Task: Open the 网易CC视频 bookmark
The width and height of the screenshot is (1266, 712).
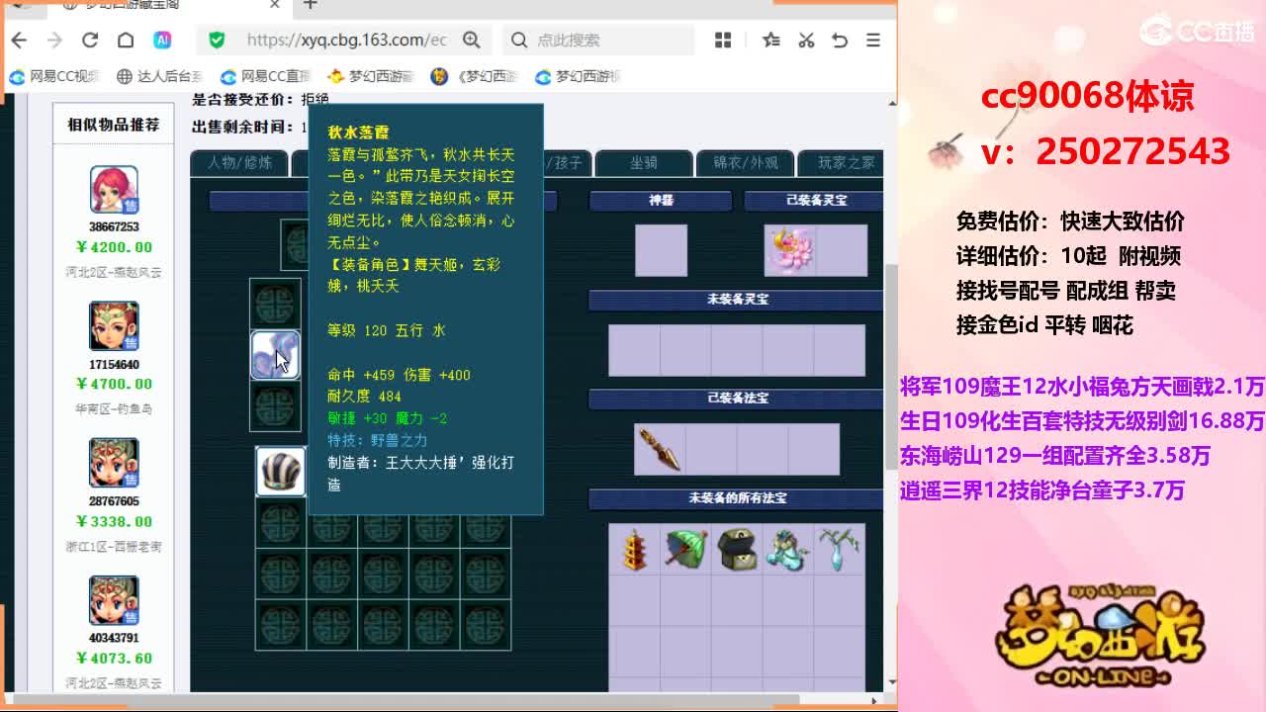Action: coord(55,76)
